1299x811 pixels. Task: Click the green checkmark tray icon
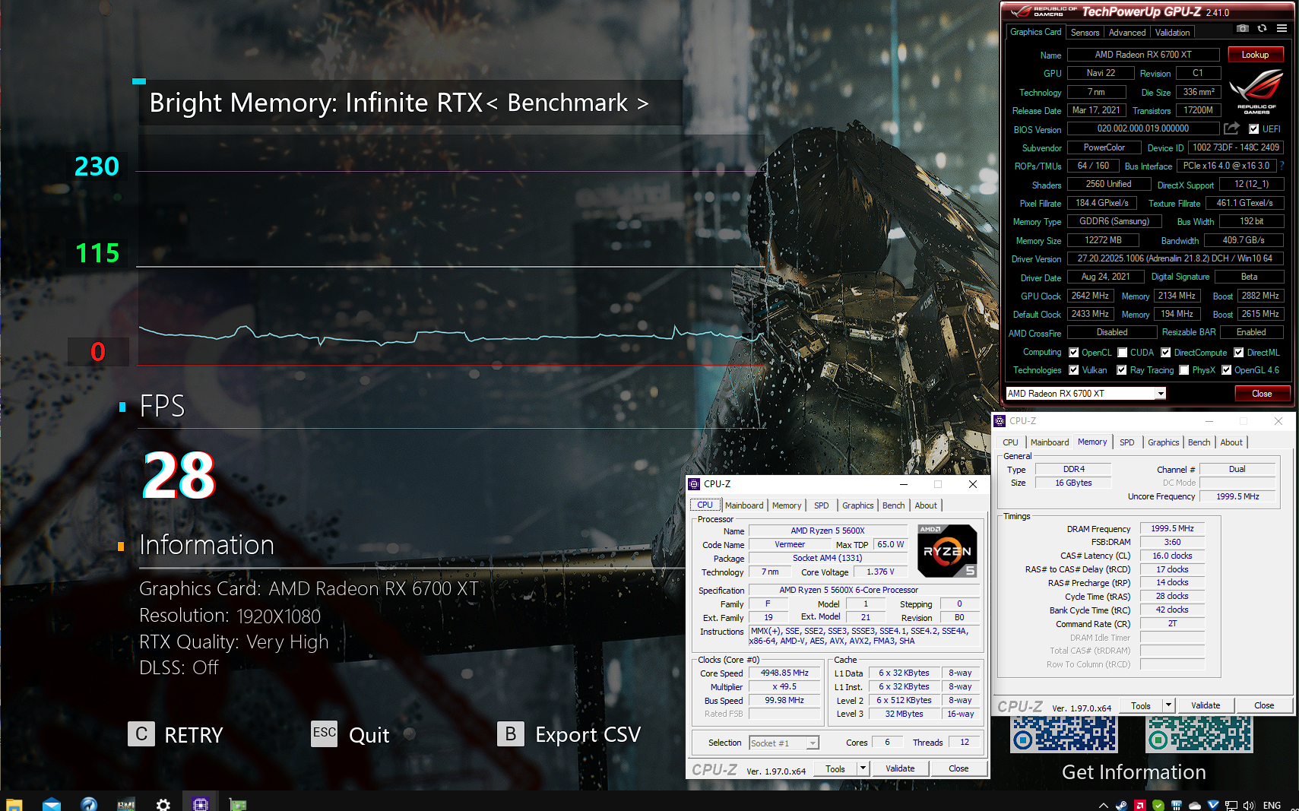pyautogui.click(x=1158, y=805)
